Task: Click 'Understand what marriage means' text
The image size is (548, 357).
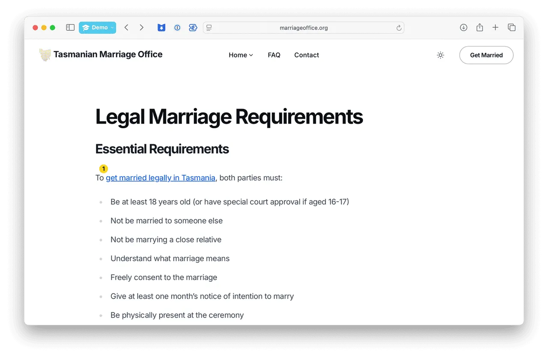Action: (x=170, y=259)
